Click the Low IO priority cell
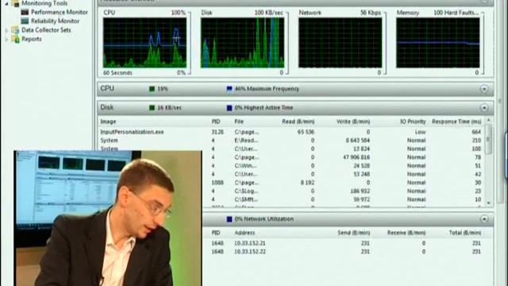The image size is (508, 286). pyautogui.click(x=420, y=132)
